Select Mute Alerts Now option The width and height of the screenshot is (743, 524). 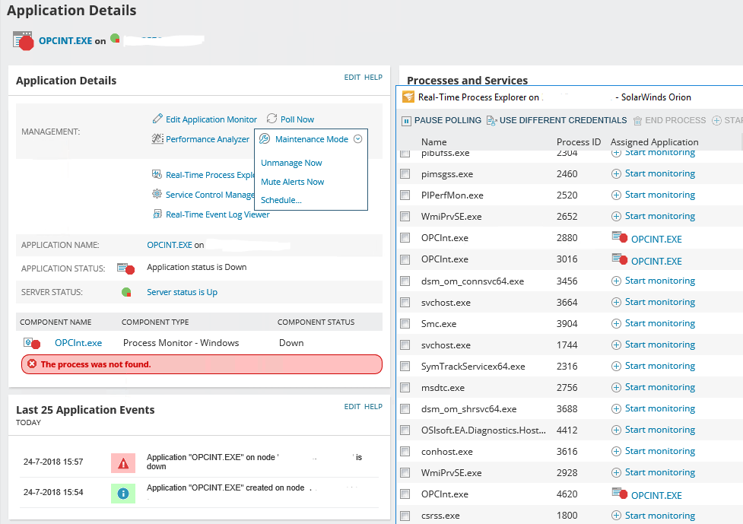(x=292, y=182)
